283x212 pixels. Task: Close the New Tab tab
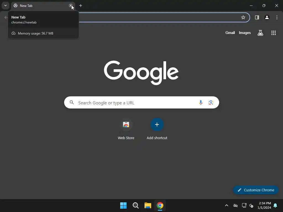point(70,6)
